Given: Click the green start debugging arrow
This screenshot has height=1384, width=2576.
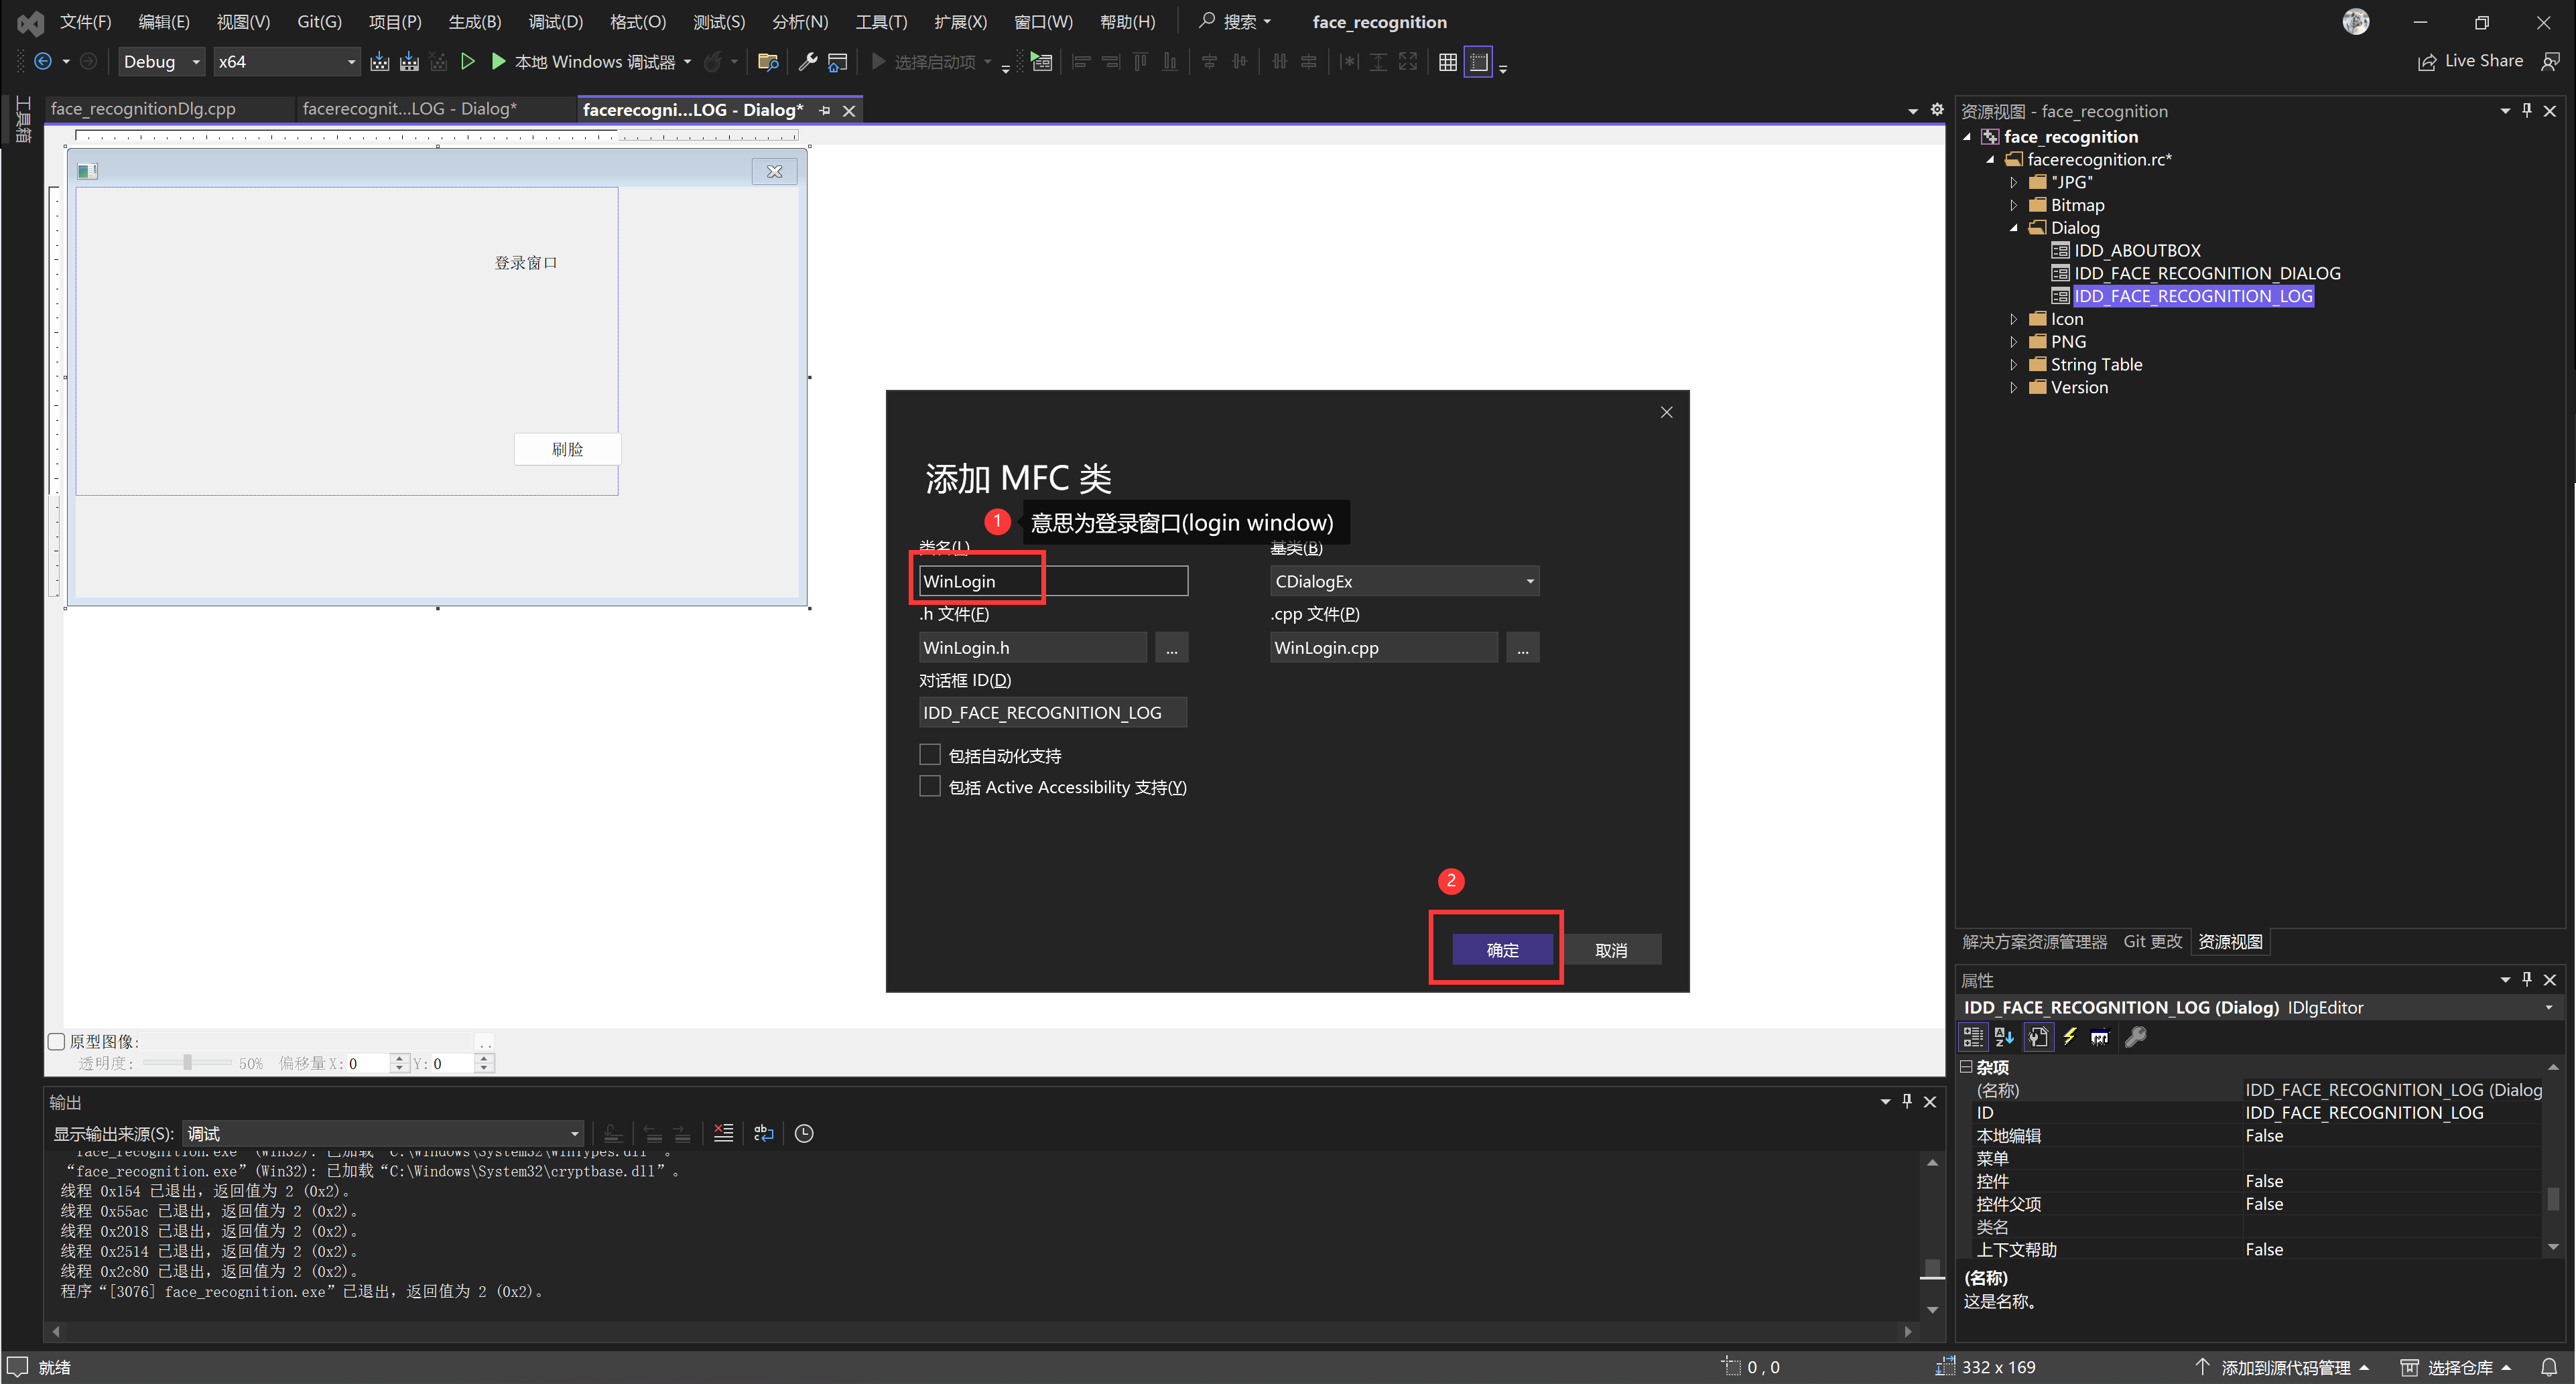Looking at the screenshot, I should tap(498, 62).
